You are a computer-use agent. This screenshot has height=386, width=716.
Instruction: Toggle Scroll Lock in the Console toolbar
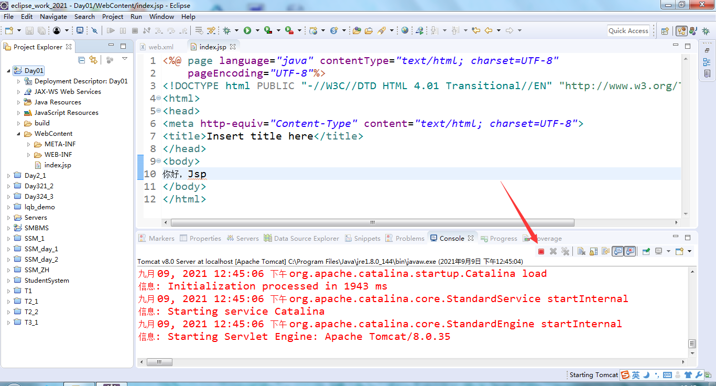593,252
